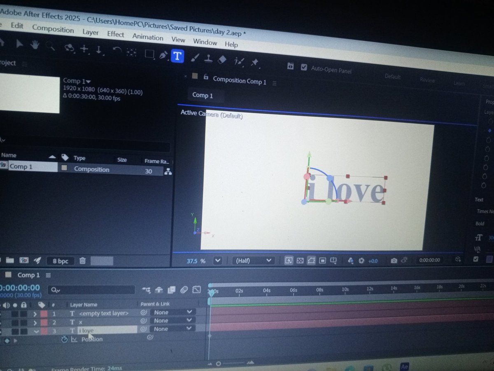Select the Puppet Pin tool
This screenshot has width=494, height=371.
tap(255, 63)
